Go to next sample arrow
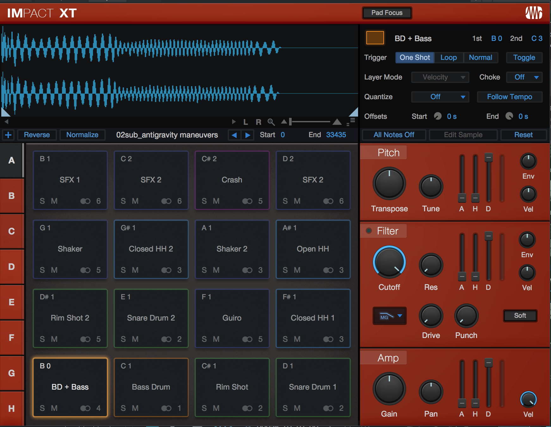The height and width of the screenshot is (427, 551). 248,135
